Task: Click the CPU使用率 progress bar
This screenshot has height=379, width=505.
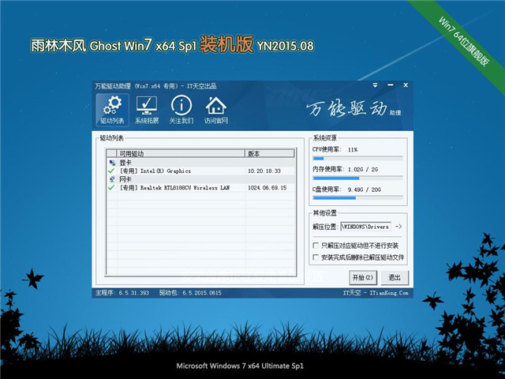Action: [x=357, y=158]
